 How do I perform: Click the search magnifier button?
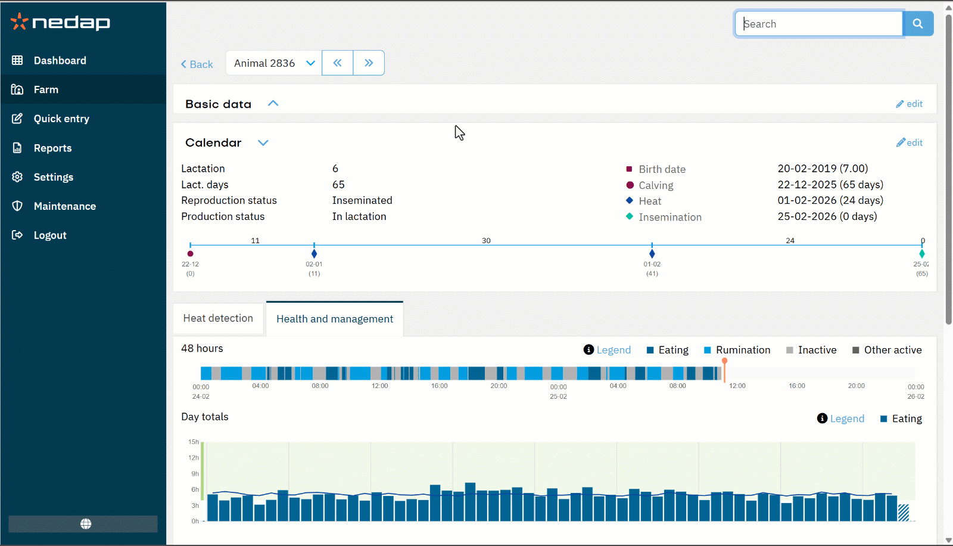918,24
